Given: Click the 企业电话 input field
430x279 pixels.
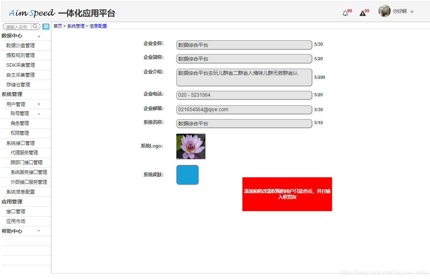Looking at the screenshot, I should click(244, 95).
